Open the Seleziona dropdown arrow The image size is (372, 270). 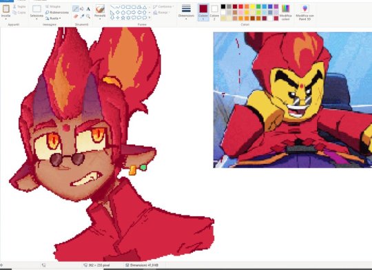37,19
